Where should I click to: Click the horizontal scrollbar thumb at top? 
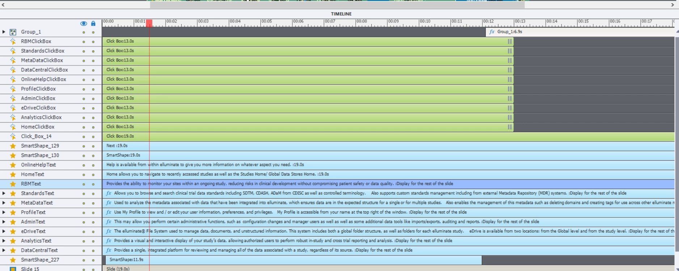coord(337,5)
